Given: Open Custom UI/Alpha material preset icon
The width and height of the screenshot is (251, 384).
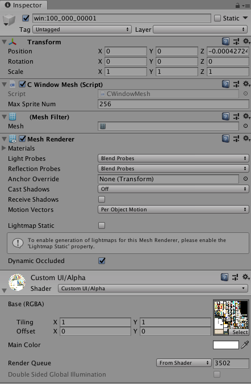Looking at the screenshot, I should pos(235,277).
